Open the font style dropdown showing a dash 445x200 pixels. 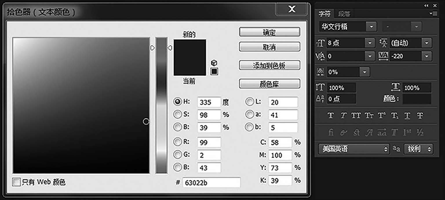[416, 27]
